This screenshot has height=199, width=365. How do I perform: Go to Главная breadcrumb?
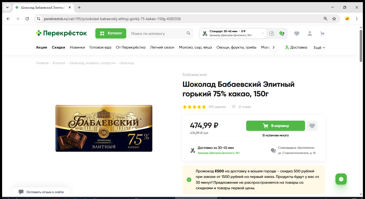tap(42, 63)
